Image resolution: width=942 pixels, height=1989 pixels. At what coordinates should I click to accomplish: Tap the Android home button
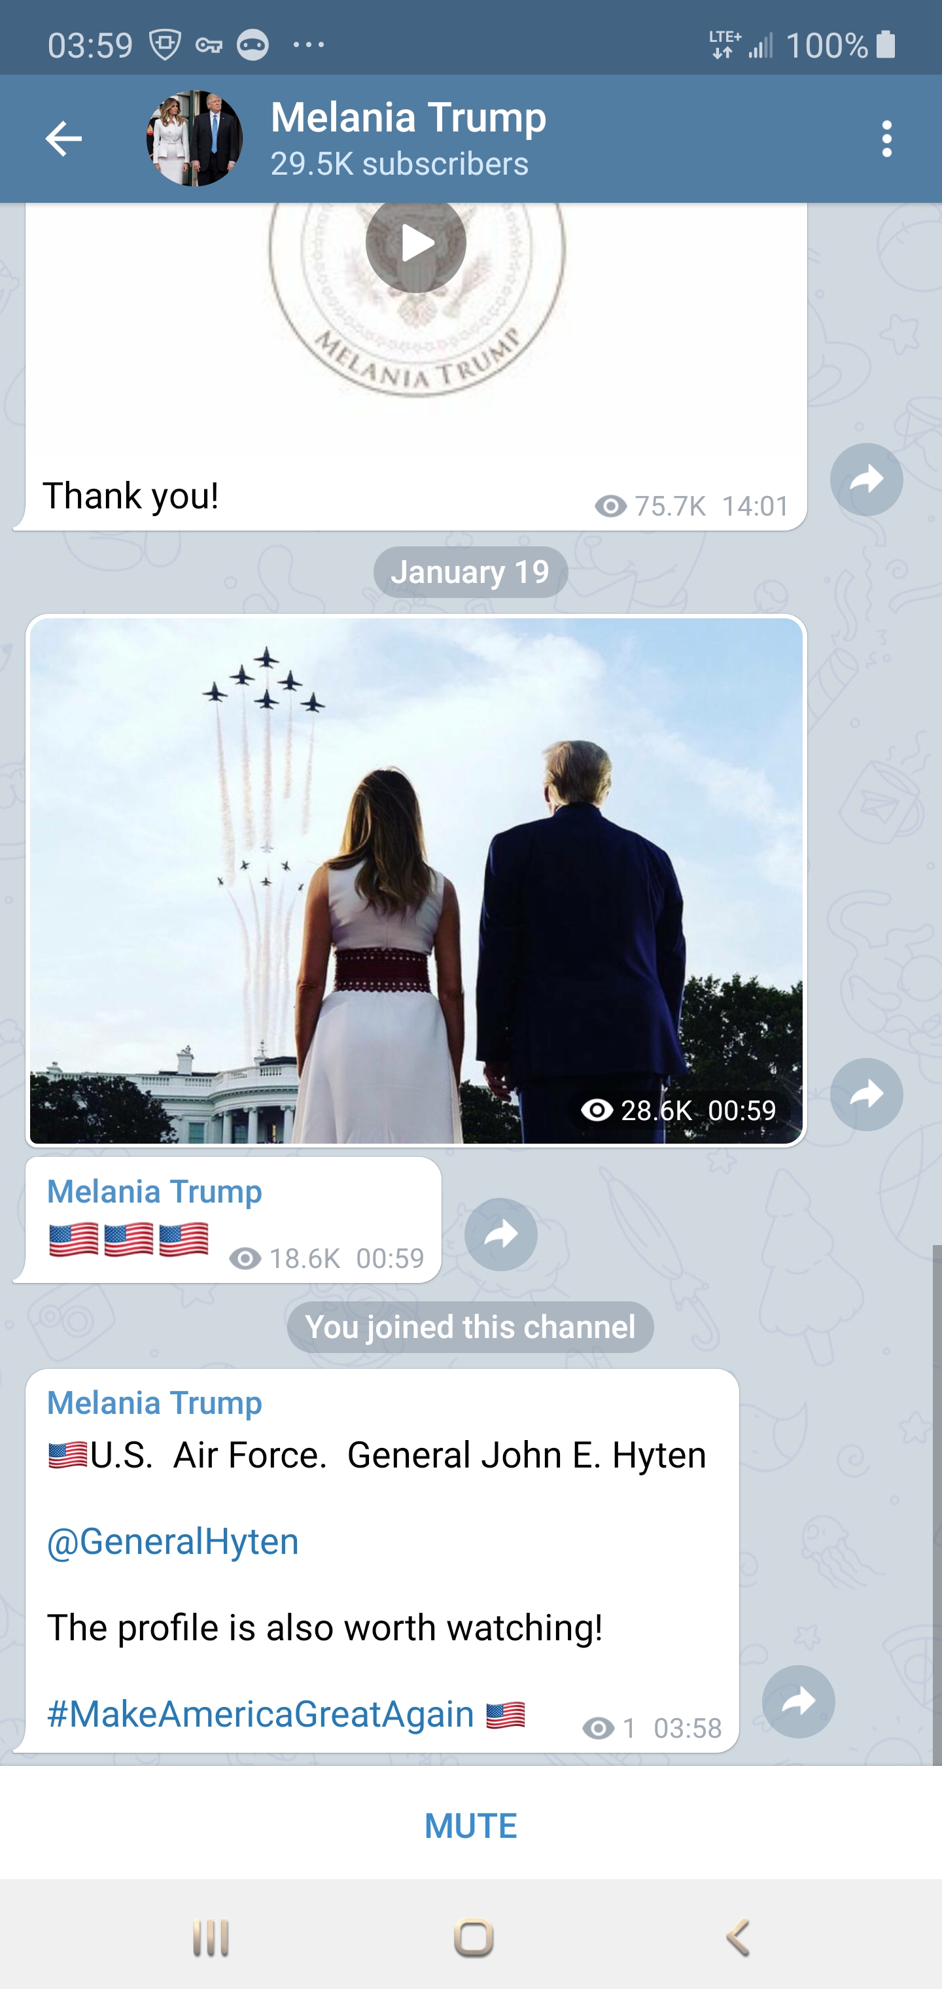coord(474,1938)
